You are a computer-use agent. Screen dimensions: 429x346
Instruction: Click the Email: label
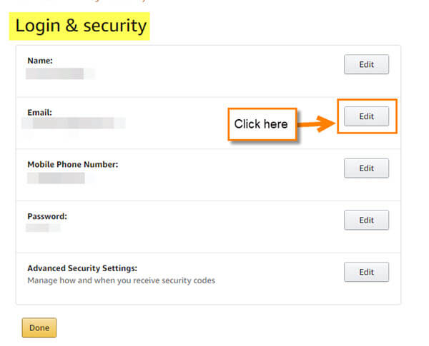[x=39, y=113]
